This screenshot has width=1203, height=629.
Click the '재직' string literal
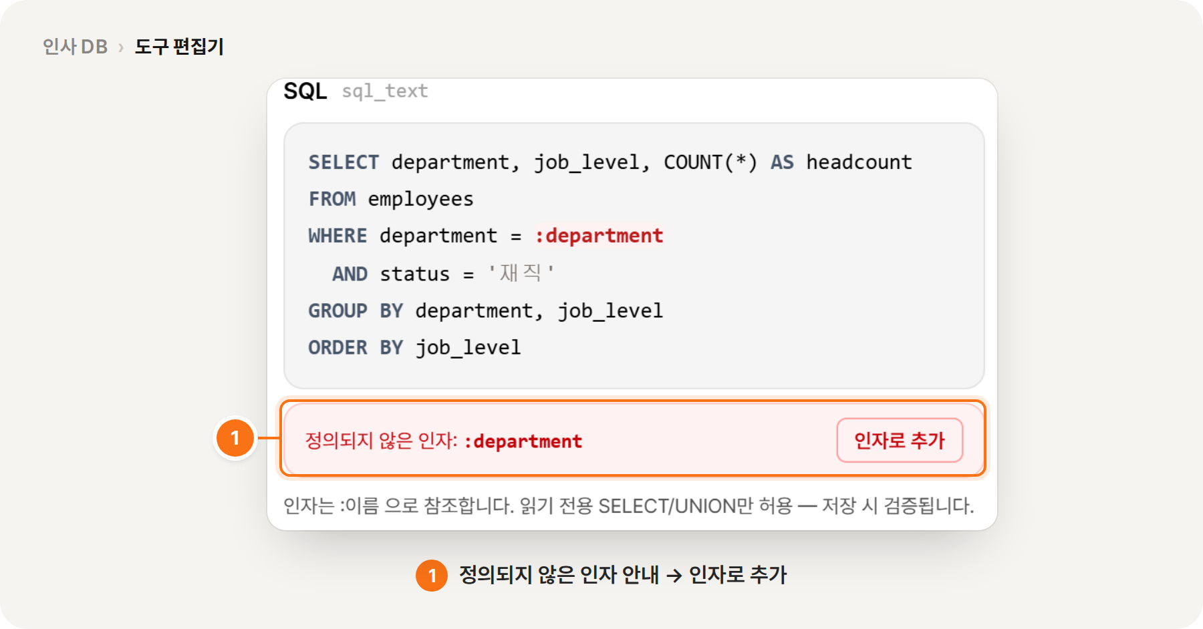click(521, 273)
